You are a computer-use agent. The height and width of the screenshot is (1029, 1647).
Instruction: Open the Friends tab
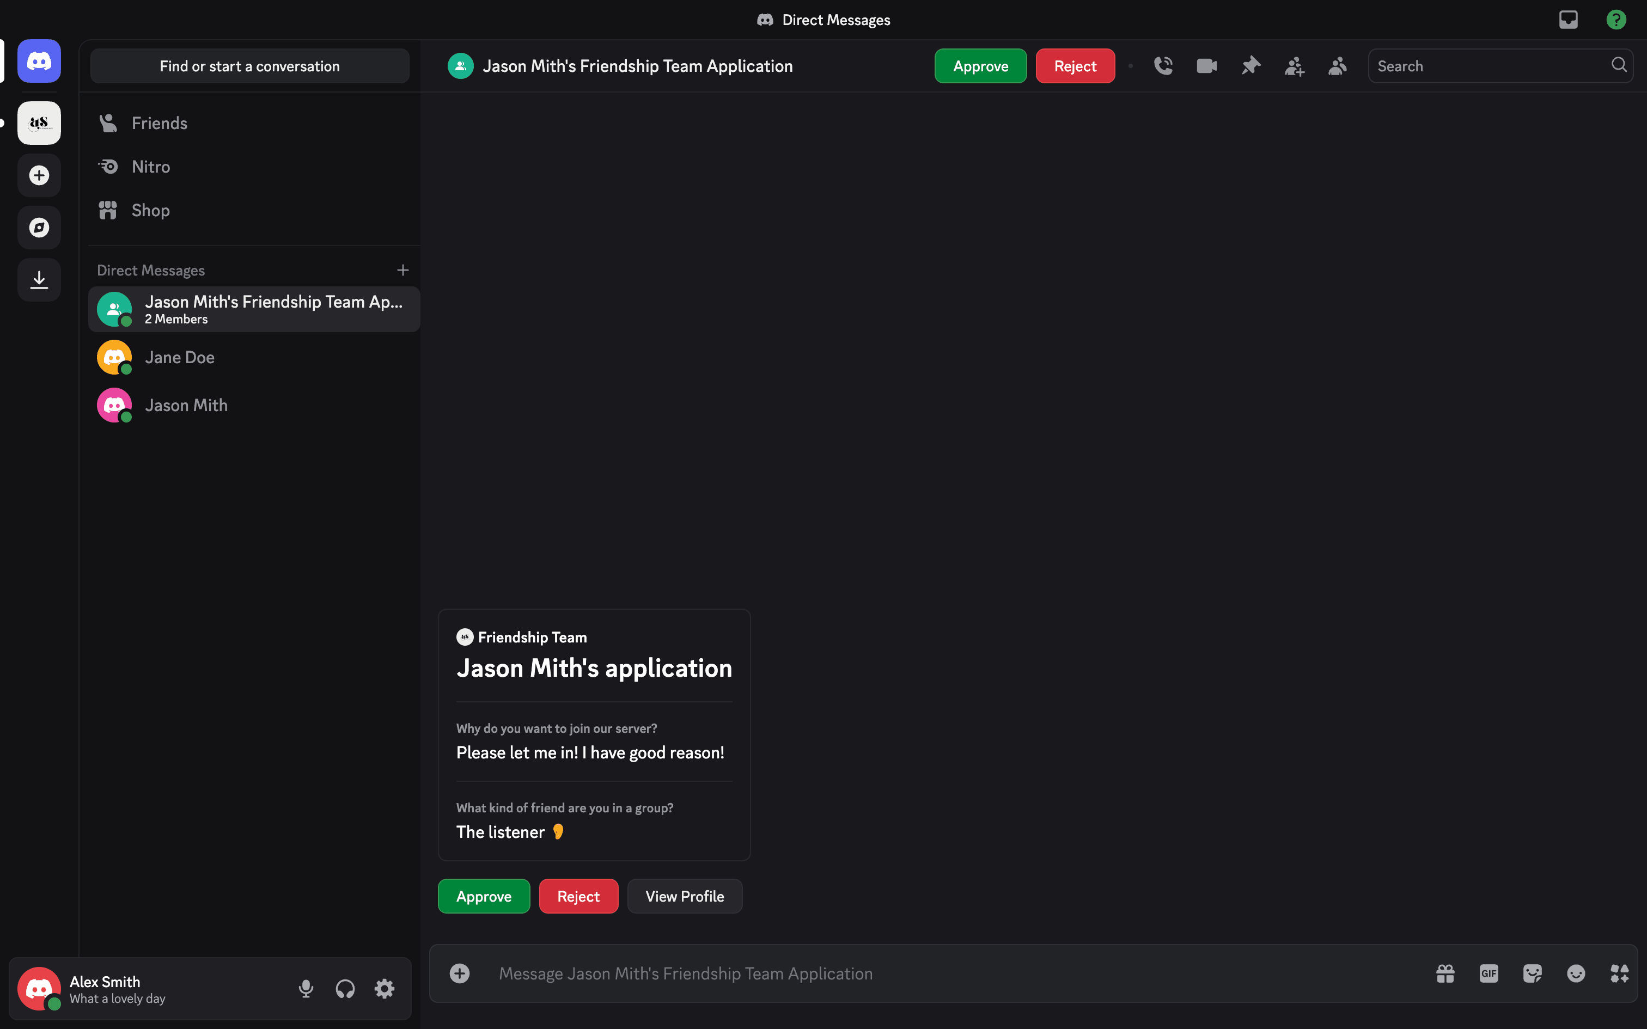tap(159, 123)
